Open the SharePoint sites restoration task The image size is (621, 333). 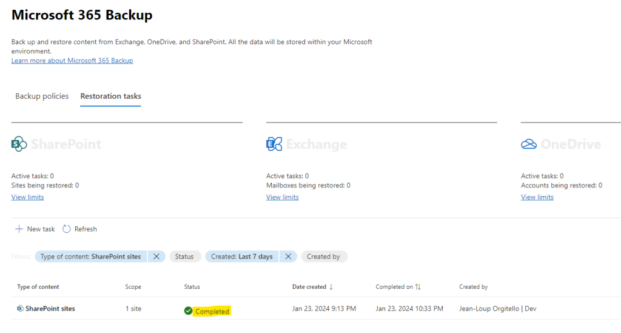coord(50,309)
